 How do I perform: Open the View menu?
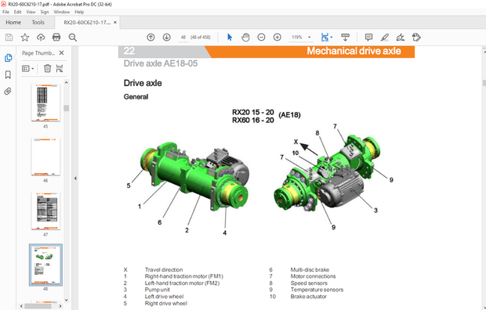point(31,12)
